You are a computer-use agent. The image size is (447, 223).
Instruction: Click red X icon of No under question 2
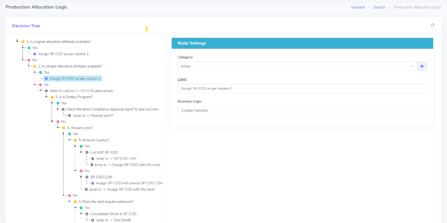pos(41,85)
